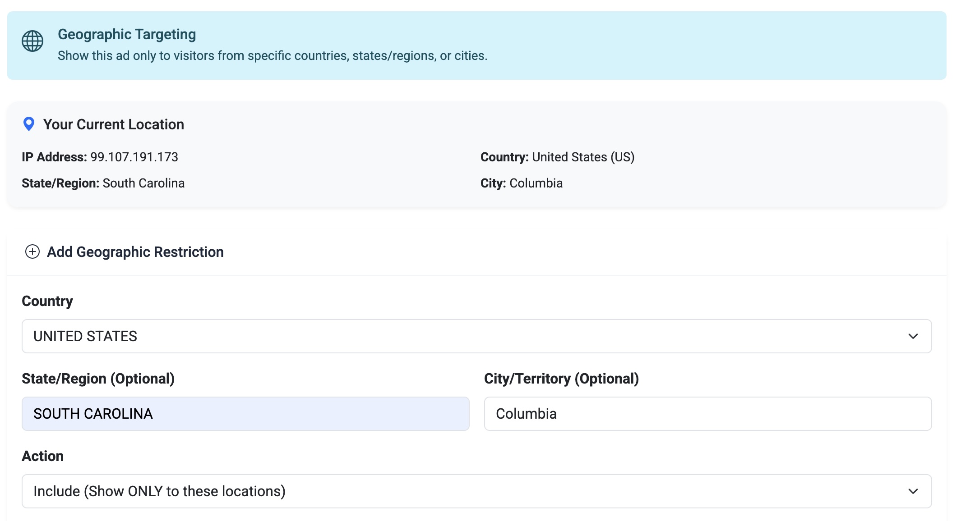Click the Action section label
Image resolution: width=961 pixels, height=521 pixels.
43,456
